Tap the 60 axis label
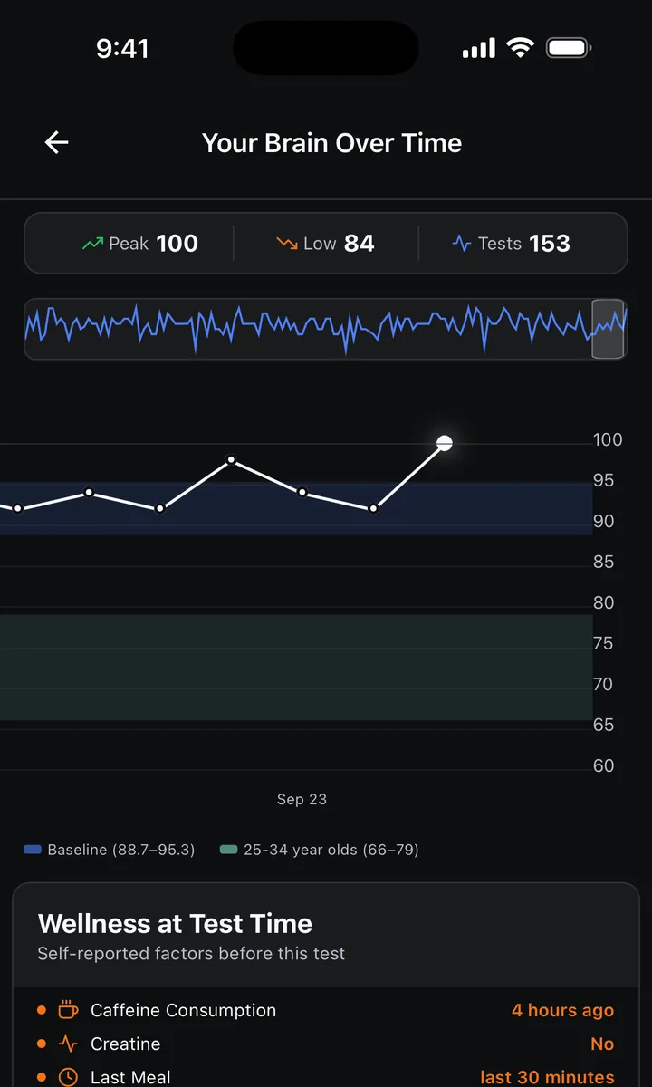 [x=603, y=765]
